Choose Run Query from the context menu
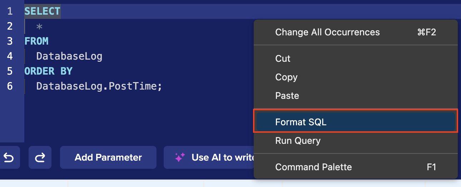Image resolution: width=461 pixels, height=187 pixels. (298, 141)
